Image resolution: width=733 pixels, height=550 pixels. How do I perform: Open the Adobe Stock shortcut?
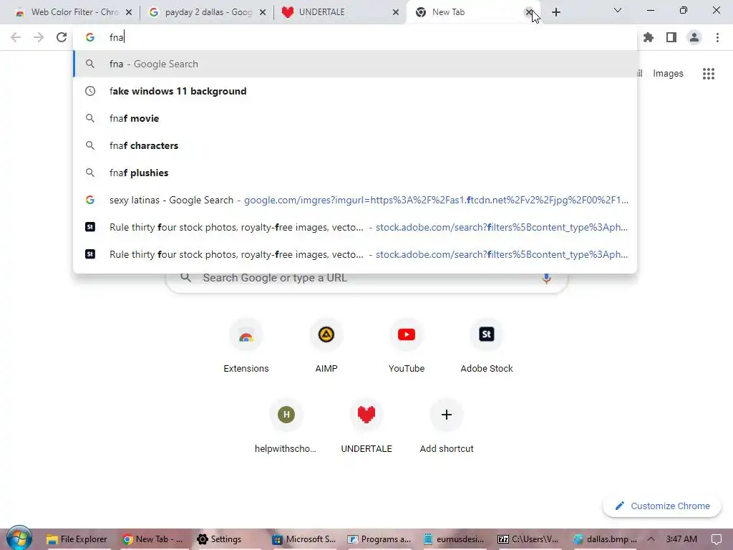[487, 346]
